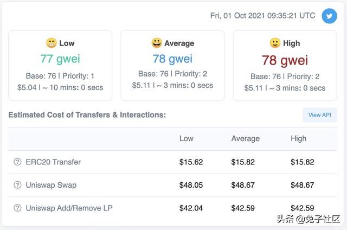Click the High column header

coord(299,138)
